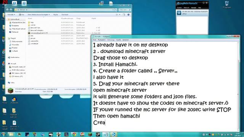Click the line 'Then open hamachi' in Notepad
The width and height of the screenshot is (244, 137).
point(117,116)
